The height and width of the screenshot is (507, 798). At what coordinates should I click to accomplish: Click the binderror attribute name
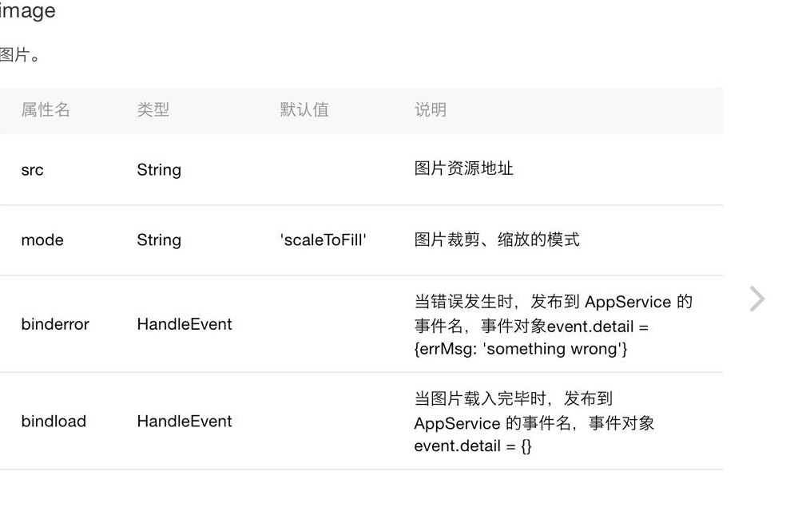(x=55, y=324)
